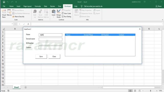The width and height of the screenshot is (164, 92).
Task: Open the Add-ins button
Action: (35, 14)
